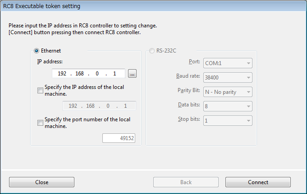Viewport: 307px width, 194px height.
Task: Expand the Baud rate dropdown
Action: click(228, 78)
